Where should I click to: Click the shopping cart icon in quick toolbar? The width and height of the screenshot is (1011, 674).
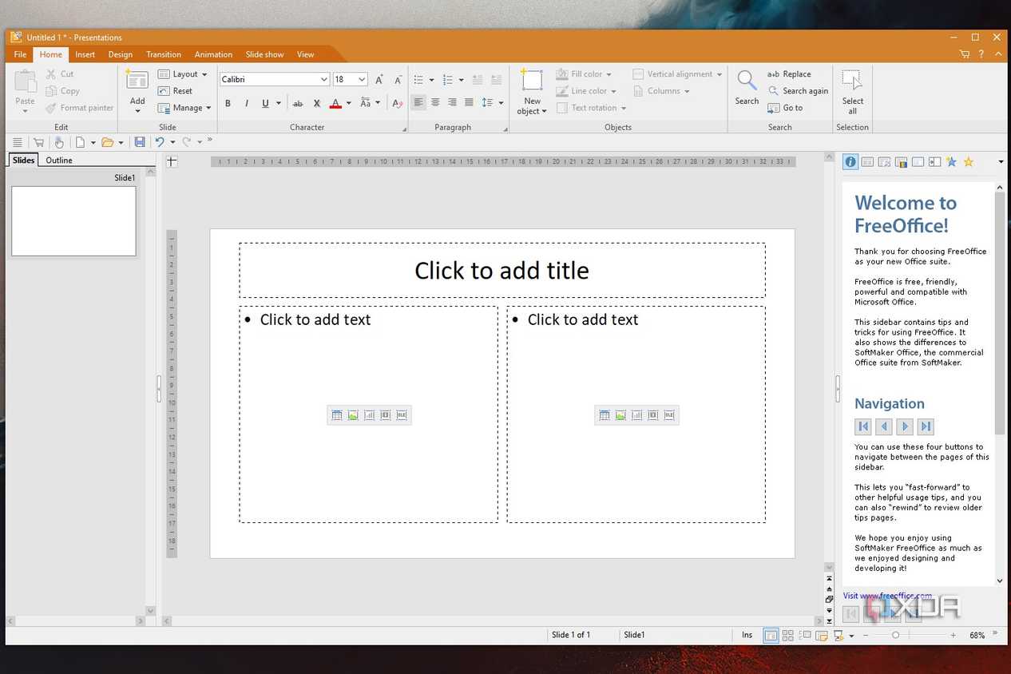click(x=38, y=142)
